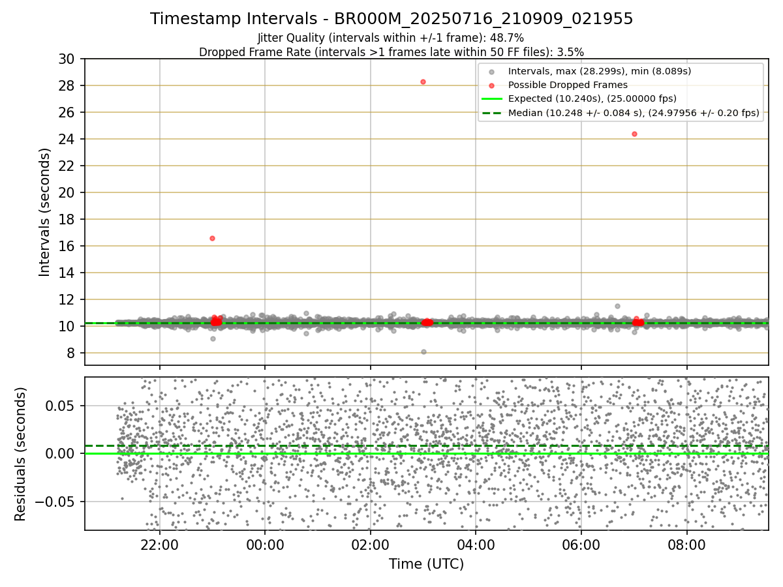
Task: Click the red cluster of dropped frames near 07:00
Action: (x=638, y=322)
